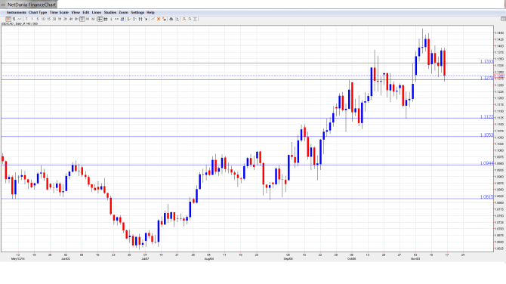Viewport: 506px width, 284px height.
Task: Open the Studies menu
Action: tap(110, 12)
